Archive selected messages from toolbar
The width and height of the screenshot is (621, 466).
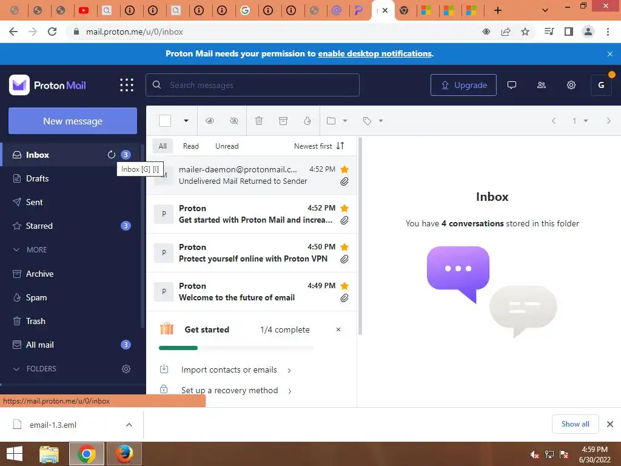click(283, 121)
